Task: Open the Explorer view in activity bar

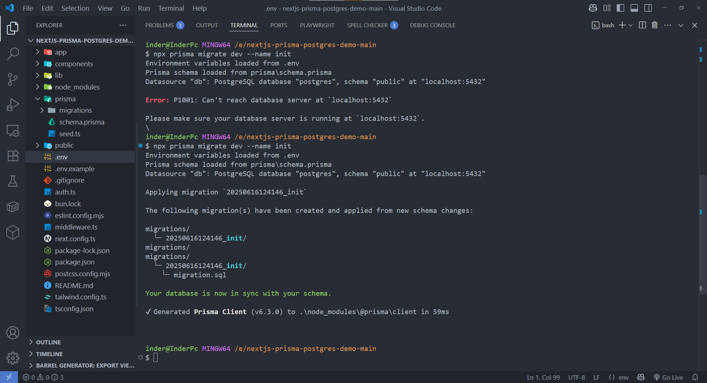Action: point(13,28)
